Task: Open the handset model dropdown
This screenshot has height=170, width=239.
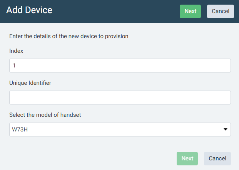Action: point(120,130)
